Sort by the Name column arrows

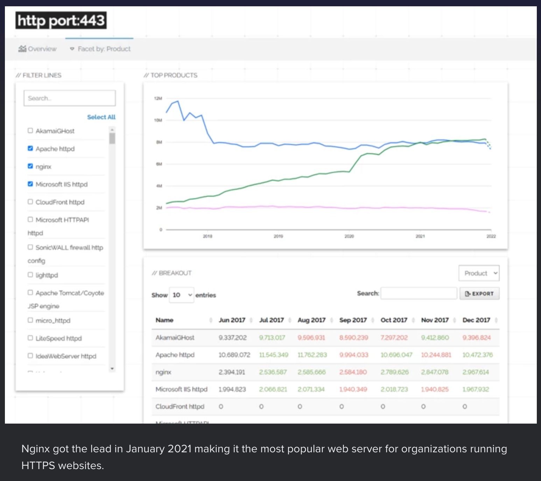[211, 320]
